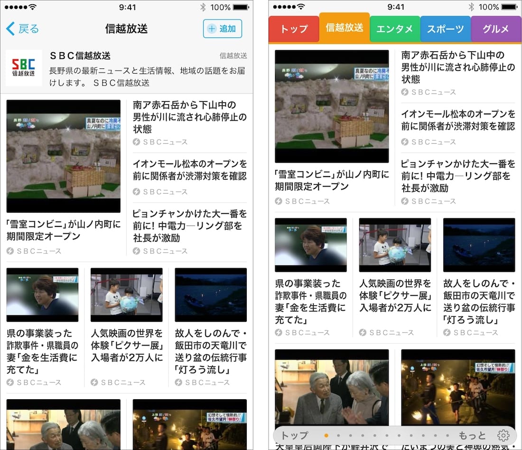Open ピョンチャン headline on left screen
Viewport: 522px width, 450px height.
(190, 226)
